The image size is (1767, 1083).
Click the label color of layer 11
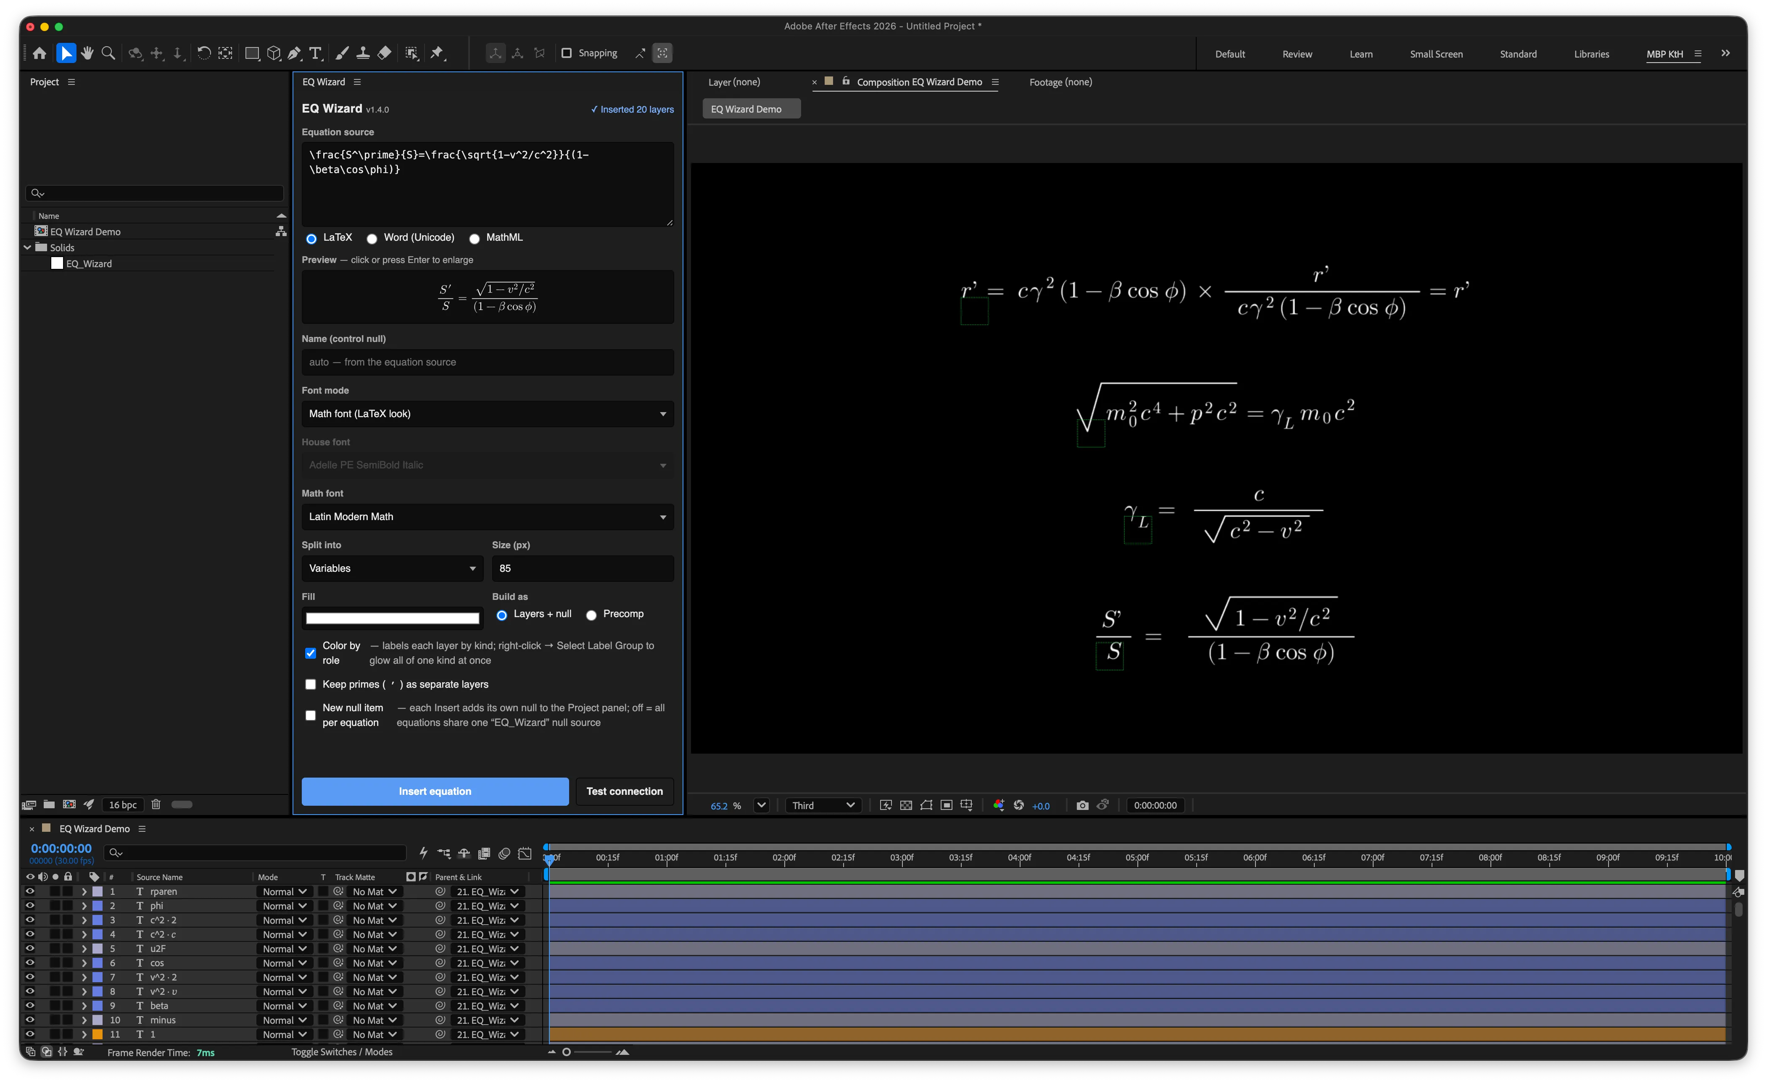click(98, 1034)
